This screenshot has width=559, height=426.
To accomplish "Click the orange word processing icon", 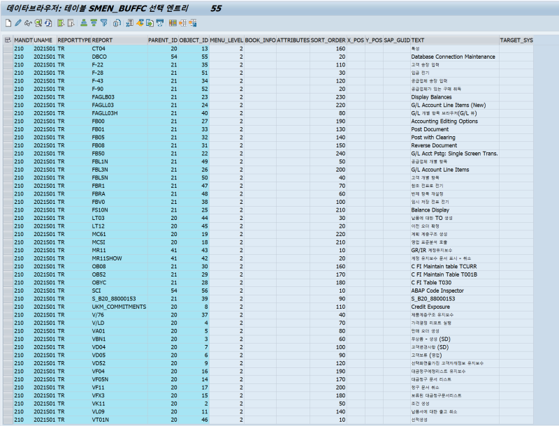I will [140, 23].
